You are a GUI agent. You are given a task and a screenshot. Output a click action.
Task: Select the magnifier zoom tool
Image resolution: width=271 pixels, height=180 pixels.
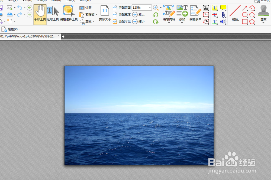pyautogui.click(x=156, y=8)
